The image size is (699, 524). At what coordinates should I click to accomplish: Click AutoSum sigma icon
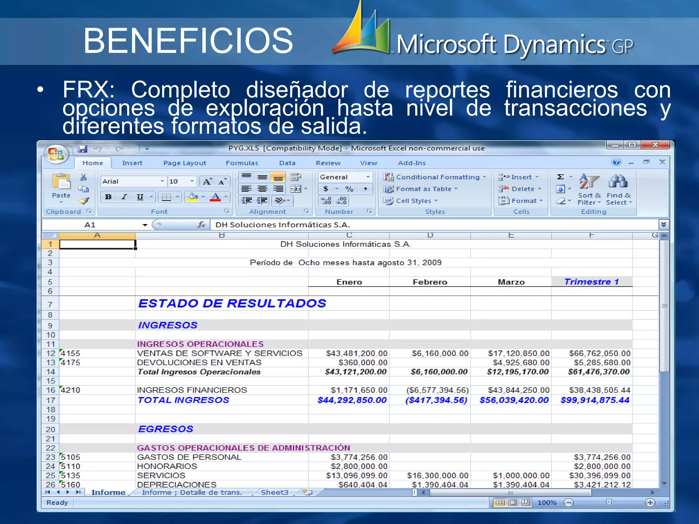pyautogui.click(x=560, y=177)
